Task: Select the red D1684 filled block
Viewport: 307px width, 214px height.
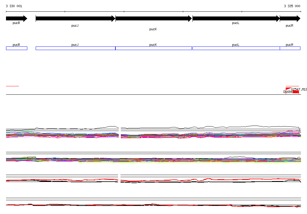Action: pos(296,92)
